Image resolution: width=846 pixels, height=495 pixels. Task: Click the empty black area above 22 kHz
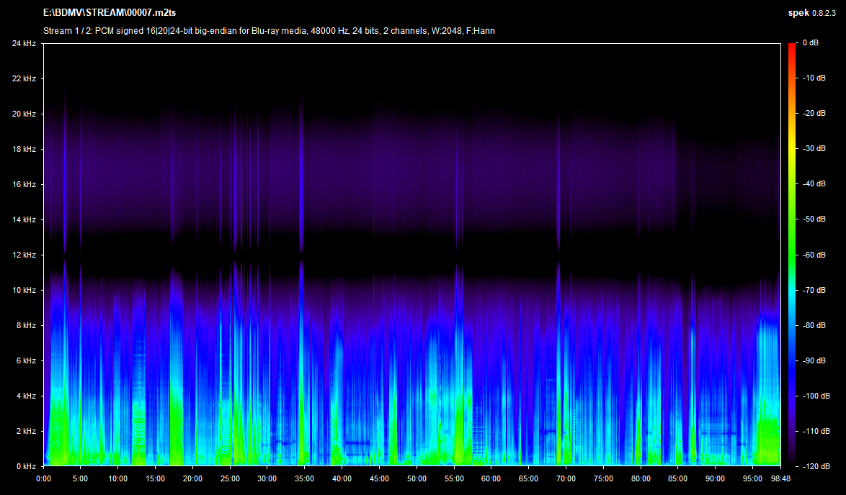click(411, 61)
